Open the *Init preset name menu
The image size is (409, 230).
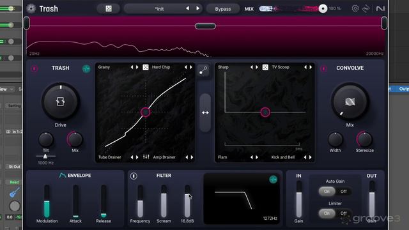pos(159,9)
